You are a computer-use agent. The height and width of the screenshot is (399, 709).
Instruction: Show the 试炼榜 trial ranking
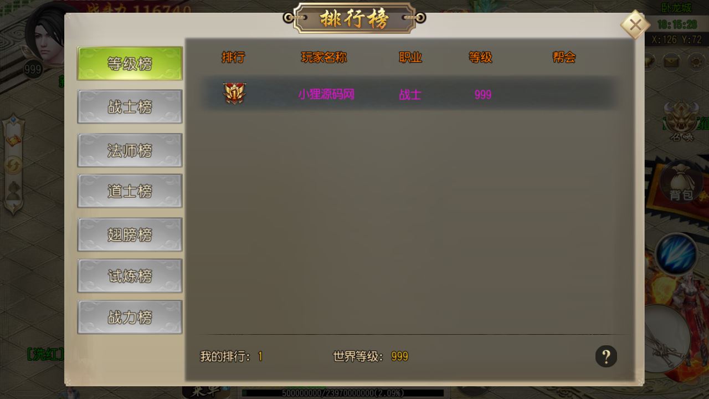[130, 275]
